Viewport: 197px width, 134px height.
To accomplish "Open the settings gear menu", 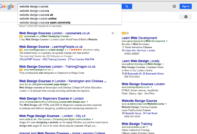I will [186, 17].
